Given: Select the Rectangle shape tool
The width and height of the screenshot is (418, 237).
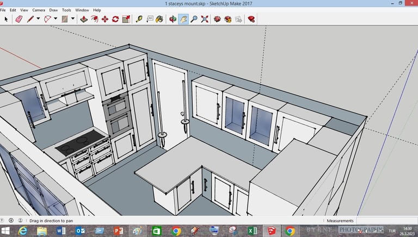Looking at the screenshot, I should coord(65,19).
